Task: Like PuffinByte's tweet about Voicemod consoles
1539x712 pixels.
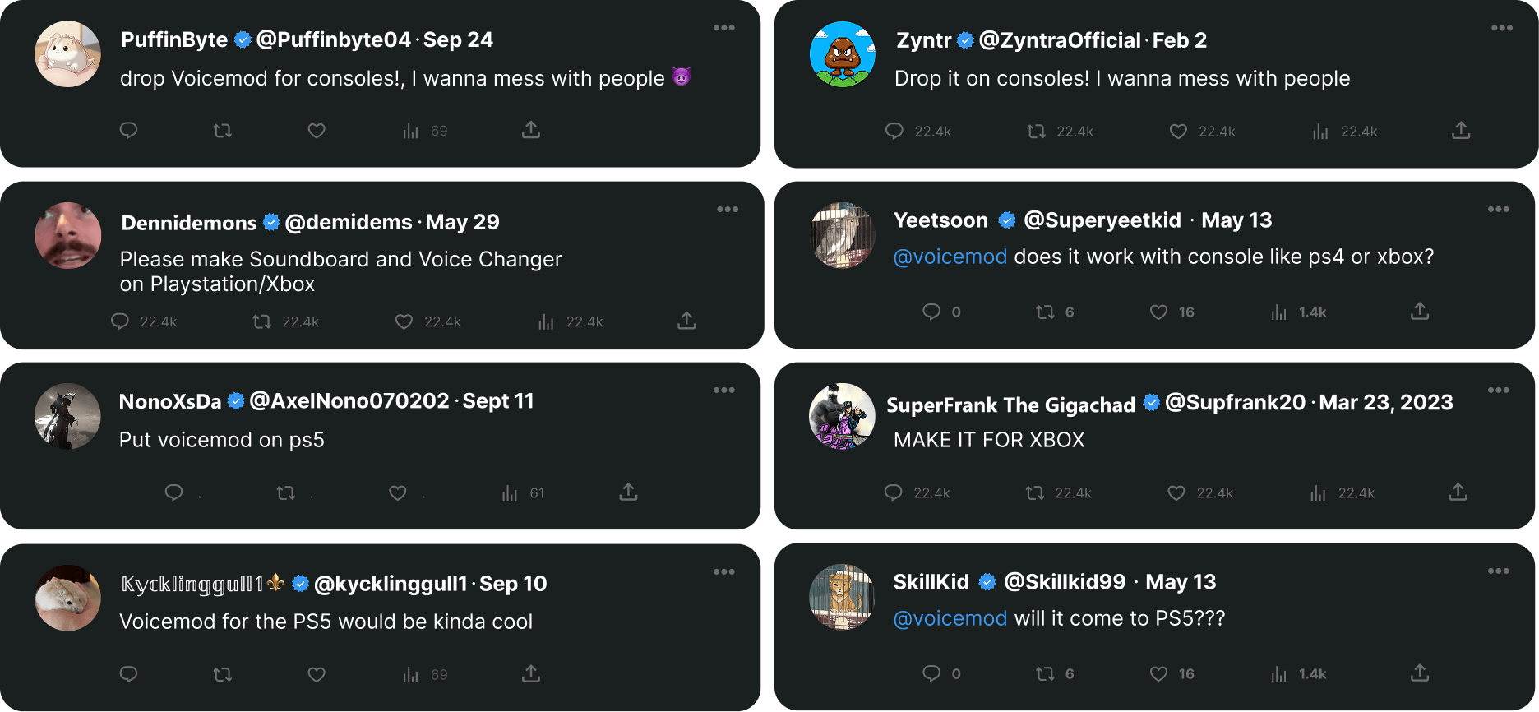Action: 317,131
